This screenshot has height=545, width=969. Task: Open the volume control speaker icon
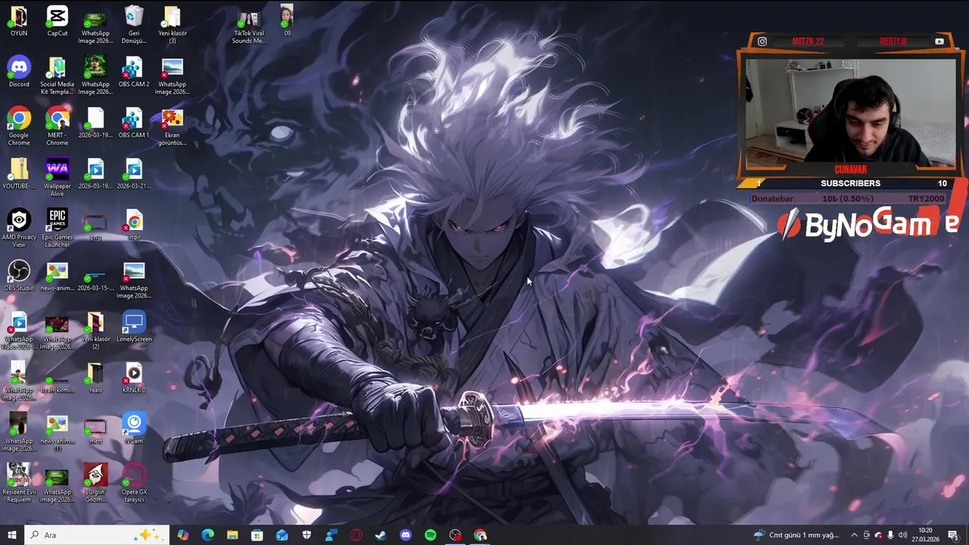(x=902, y=535)
